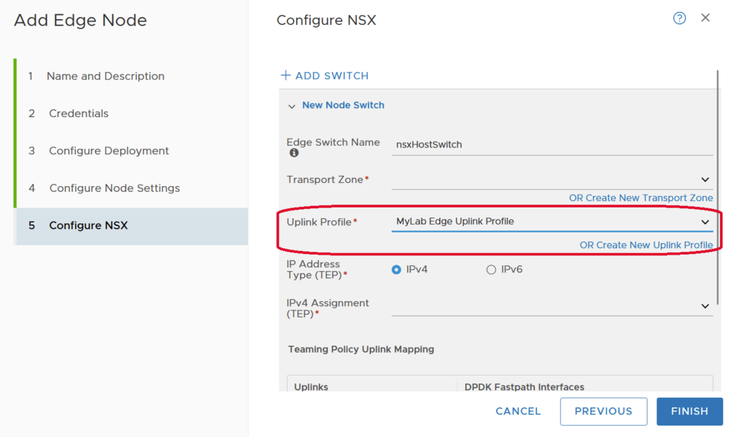733x437 pixels.
Task: Click OR Create New Uplink Profile link
Action: [646, 245]
